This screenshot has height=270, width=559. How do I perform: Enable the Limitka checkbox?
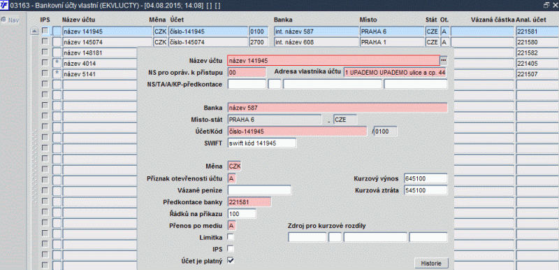tap(231, 237)
